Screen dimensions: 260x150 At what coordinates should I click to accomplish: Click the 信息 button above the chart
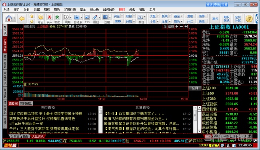coord(171,26)
